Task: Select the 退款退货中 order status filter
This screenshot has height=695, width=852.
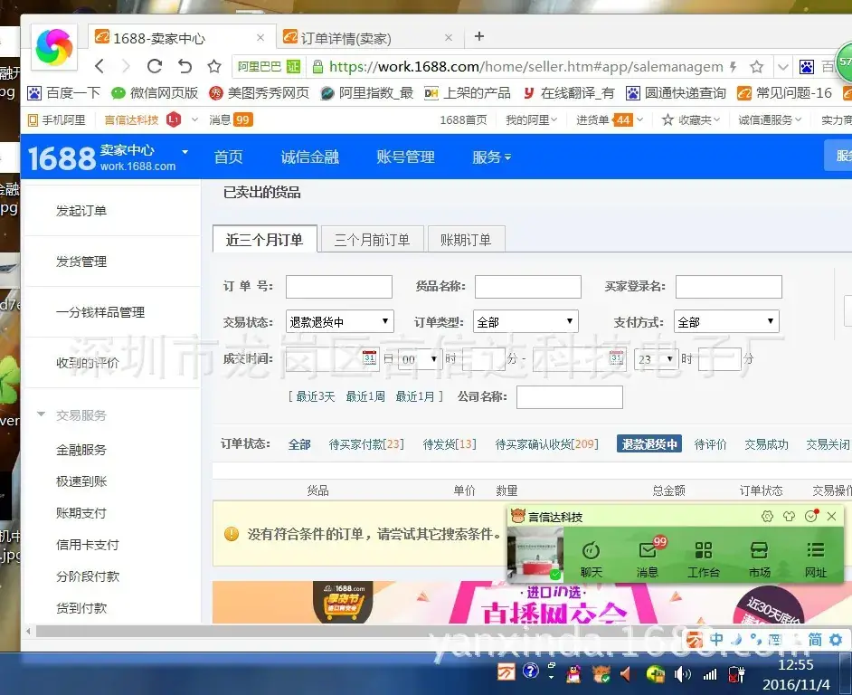Action: (649, 444)
